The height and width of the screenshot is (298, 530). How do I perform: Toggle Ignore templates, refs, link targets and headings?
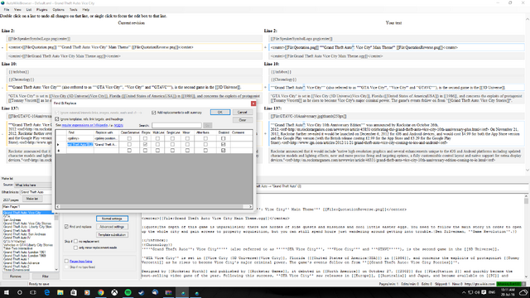[x=57, y=119]
